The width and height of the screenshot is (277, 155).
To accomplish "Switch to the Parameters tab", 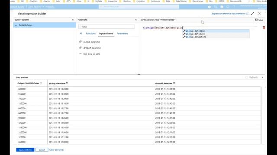I will pyautogui.click(x=122, y=34).
